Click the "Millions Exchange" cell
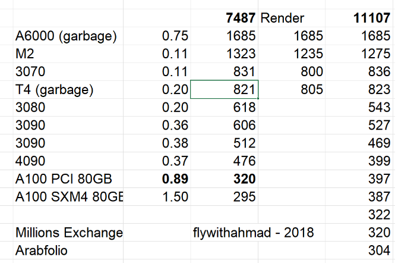Screen dimensions: 398x263 (x=67, y=233)
